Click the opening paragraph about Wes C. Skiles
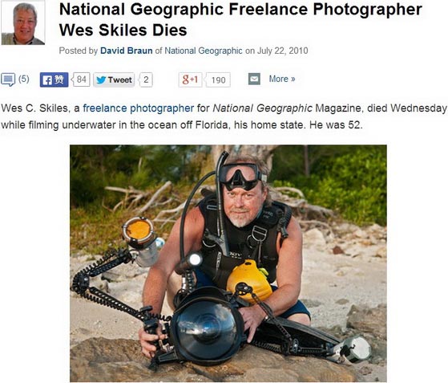The width and height of the screenshot is (448, 383). pos(224,116)
